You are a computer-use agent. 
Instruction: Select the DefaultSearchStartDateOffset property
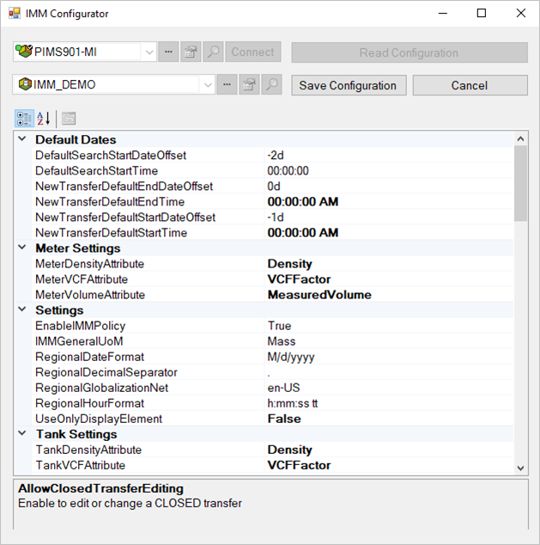[111, 155]
